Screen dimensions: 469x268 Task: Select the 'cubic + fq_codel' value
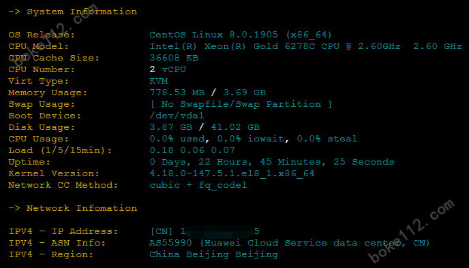click(198, 185)
